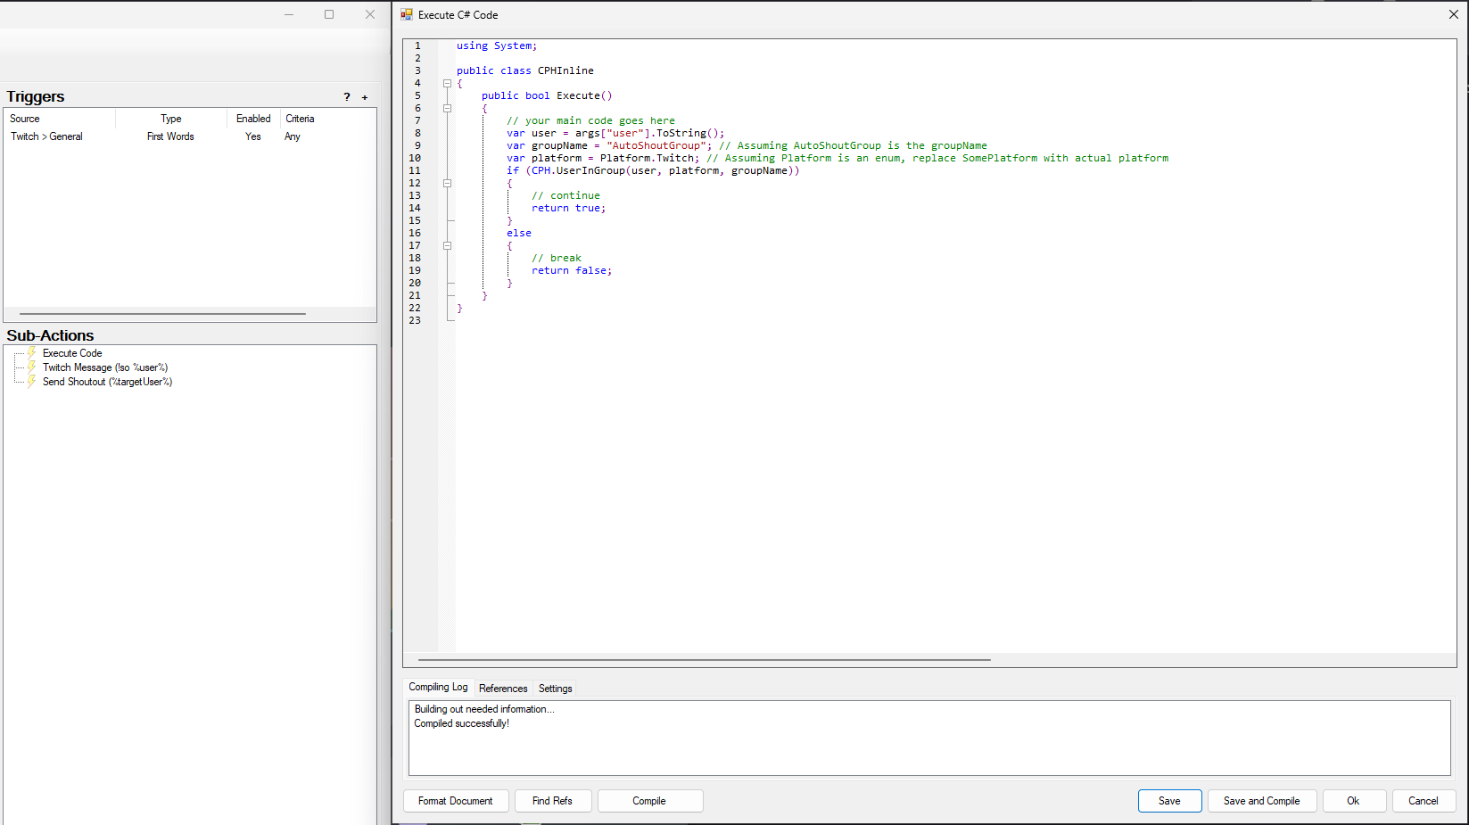Click the Execute C# Code window icon
This screenshot has height=825, width=1469.
[x=407, y=14]
